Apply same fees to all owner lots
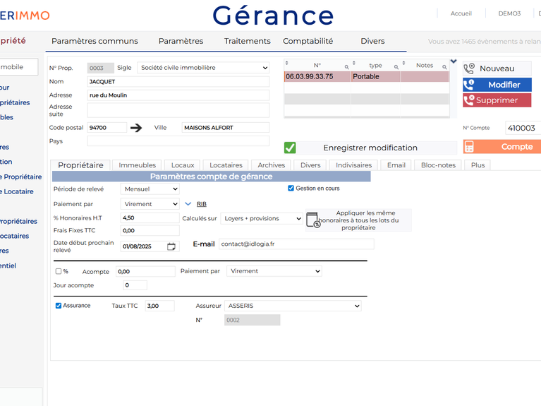 coord(358,220)
